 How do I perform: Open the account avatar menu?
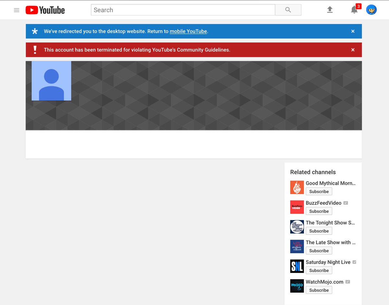pyautogui.click(x=371, y=10)
